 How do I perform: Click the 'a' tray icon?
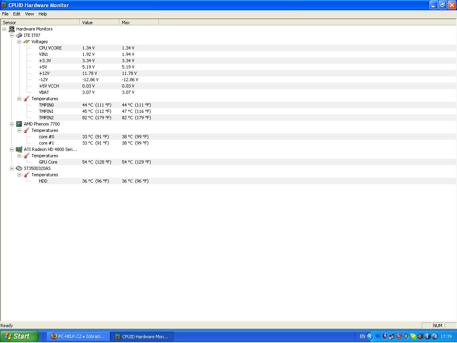pos(435,336)
